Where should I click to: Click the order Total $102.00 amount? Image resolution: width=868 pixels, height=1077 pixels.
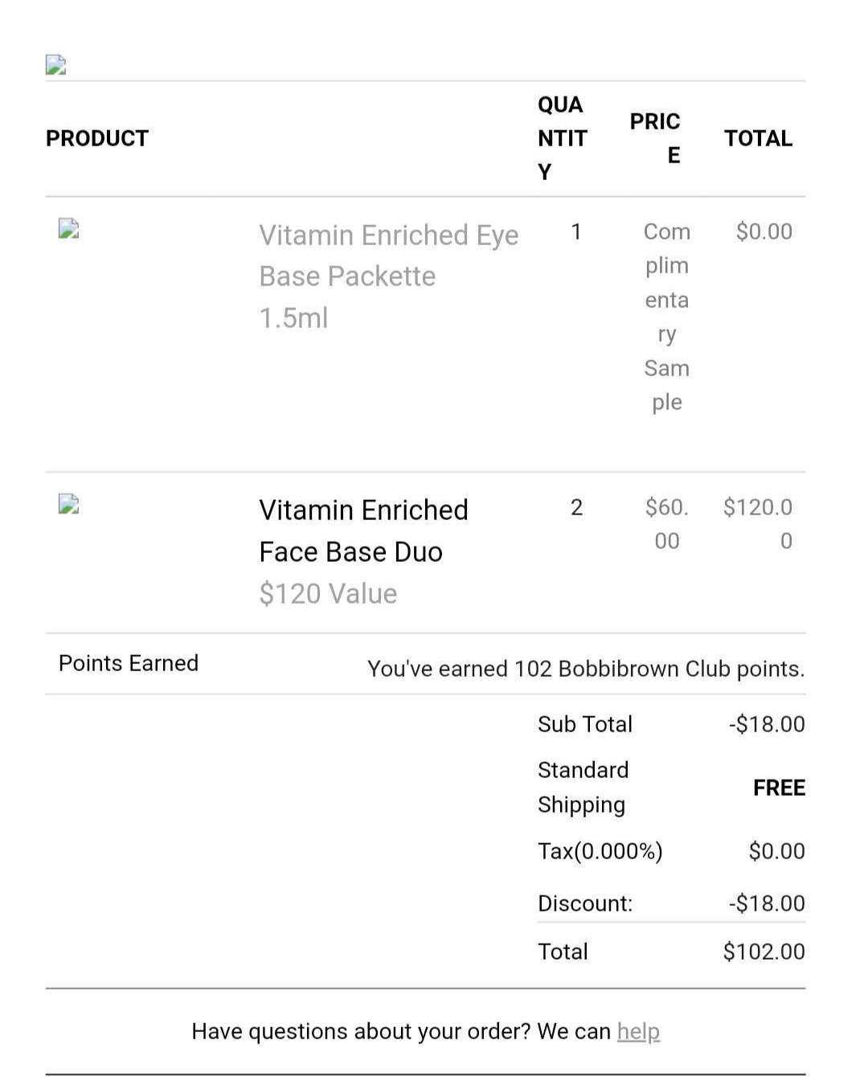point(763,952)
